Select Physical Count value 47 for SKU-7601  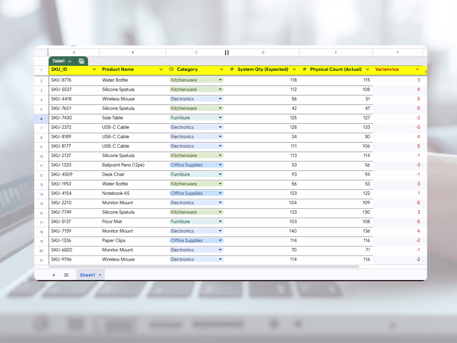point(336,109)
